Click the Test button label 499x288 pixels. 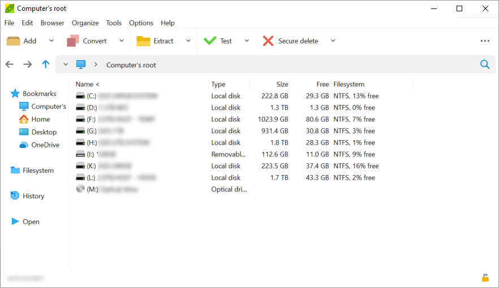(226, 41)
